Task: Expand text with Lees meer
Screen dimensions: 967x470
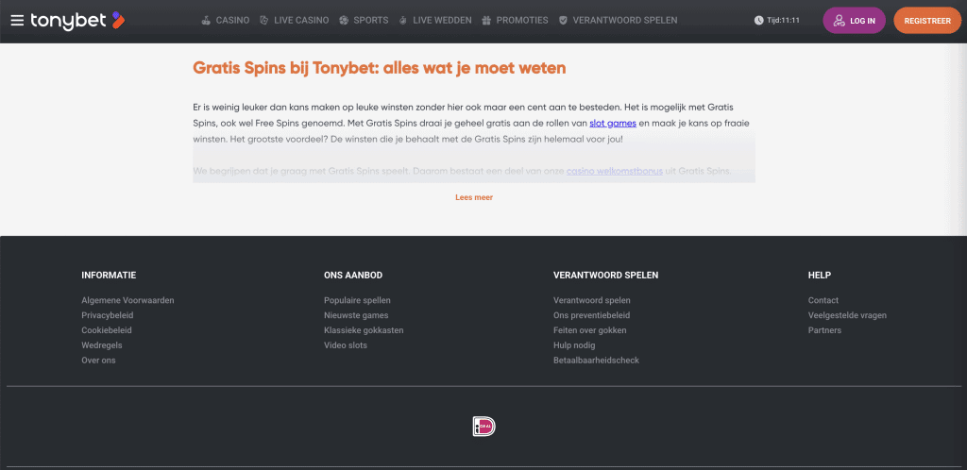Action: [474, 198]
